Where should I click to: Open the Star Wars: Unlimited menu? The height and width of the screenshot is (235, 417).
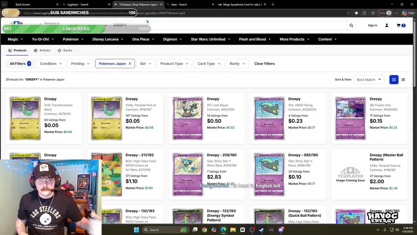click(210, 39)
